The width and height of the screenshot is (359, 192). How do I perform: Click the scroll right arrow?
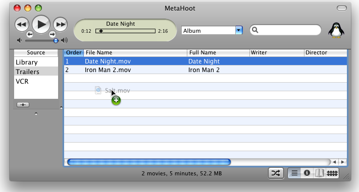(343, 162)
